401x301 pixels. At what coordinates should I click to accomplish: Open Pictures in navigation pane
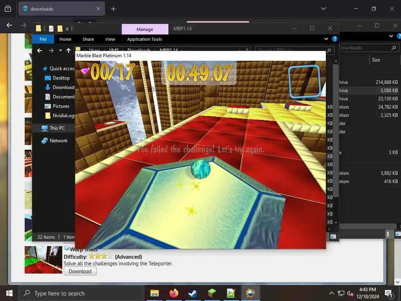point(57,106)
